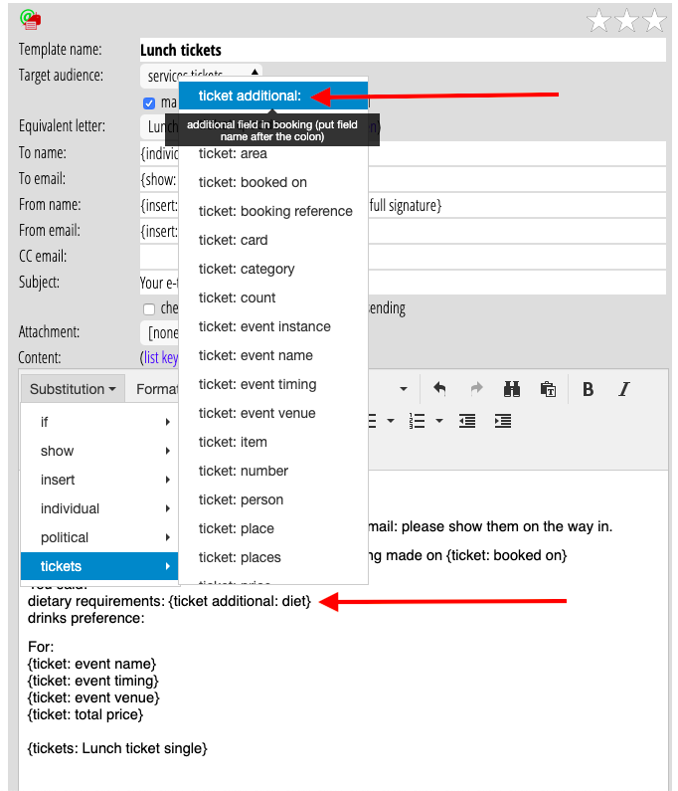Insert a numbered list
This screenshot has width=678, height=791.
417,421
